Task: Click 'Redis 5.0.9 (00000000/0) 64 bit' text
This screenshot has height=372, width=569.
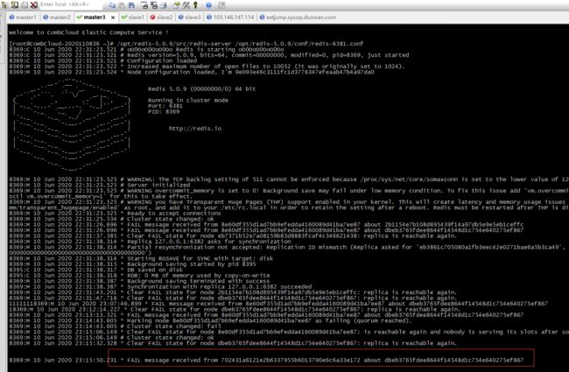Action: [x=201, y=89]
